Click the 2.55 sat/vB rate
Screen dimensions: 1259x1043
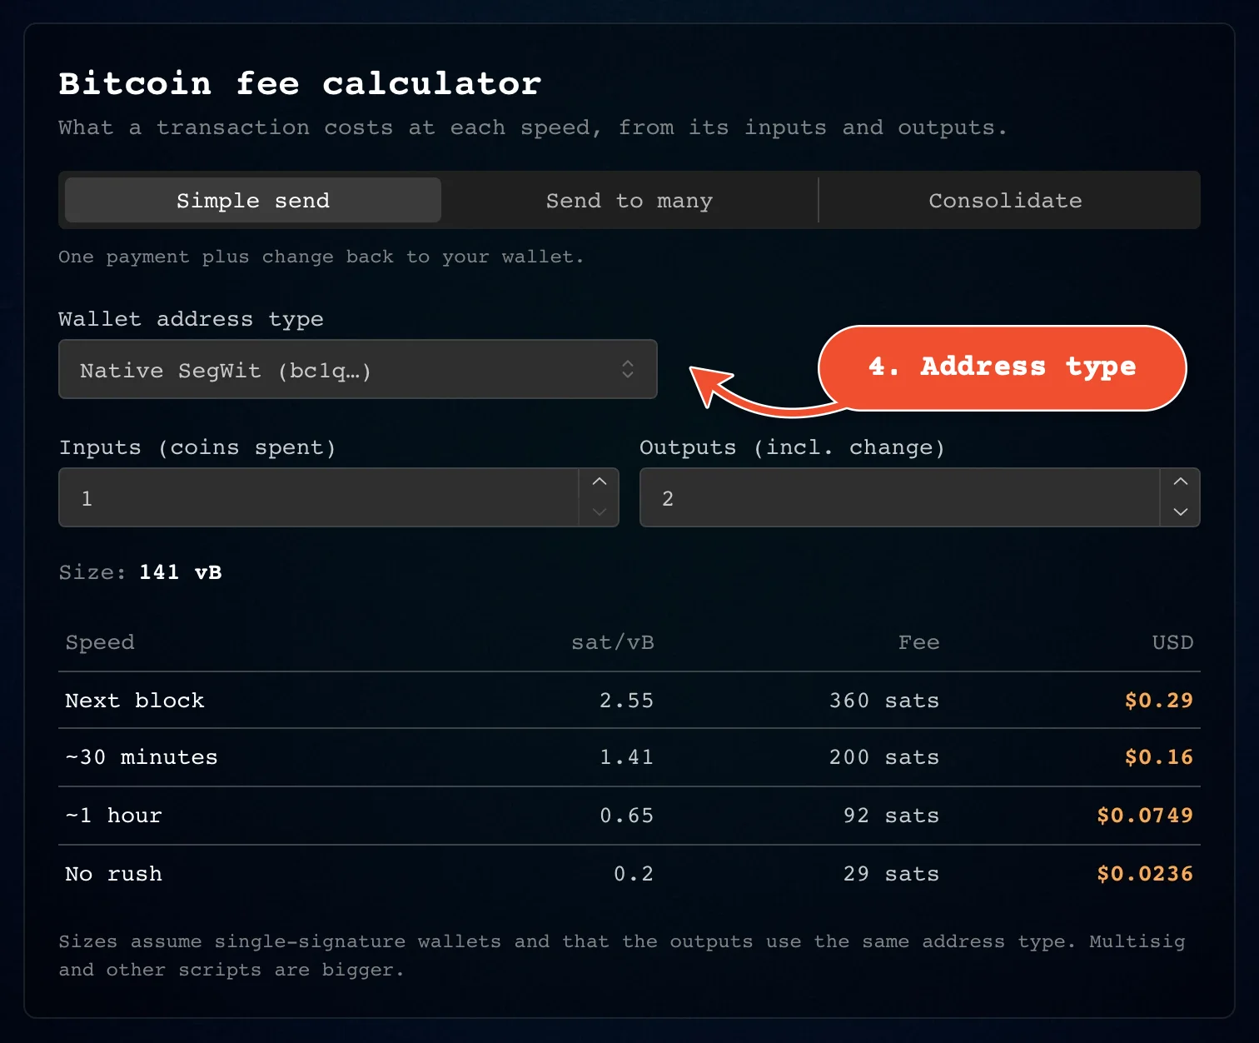point(627,701)
